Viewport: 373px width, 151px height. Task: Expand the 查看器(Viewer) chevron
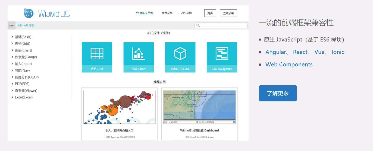point(12,91)
